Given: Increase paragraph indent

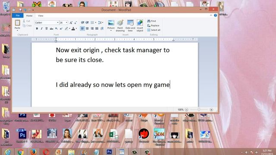Looking at the screenshot, I should tap(87, 22).
